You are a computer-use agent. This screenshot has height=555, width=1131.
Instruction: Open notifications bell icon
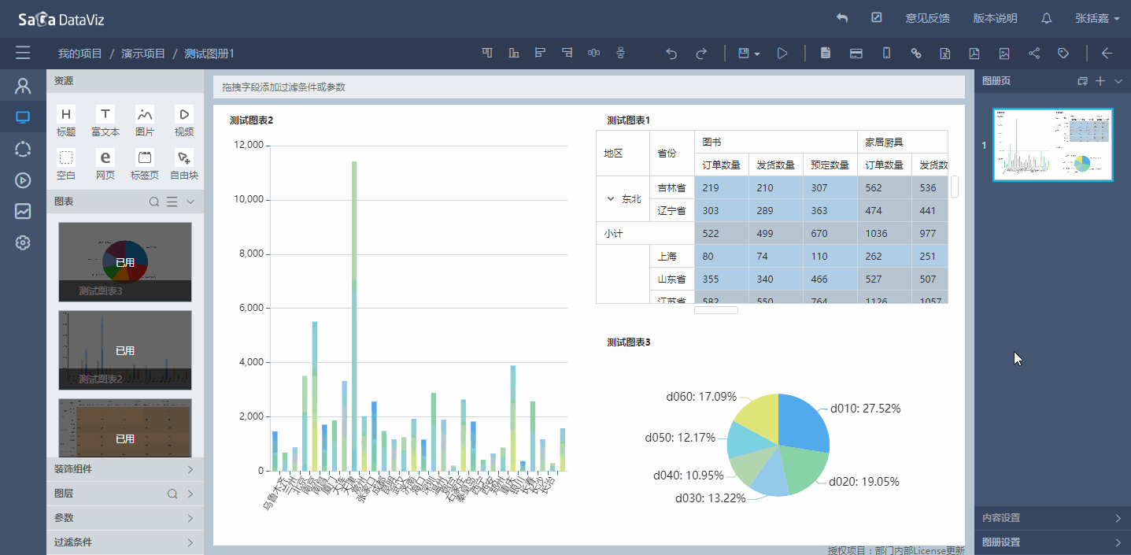coord(1046,18)
